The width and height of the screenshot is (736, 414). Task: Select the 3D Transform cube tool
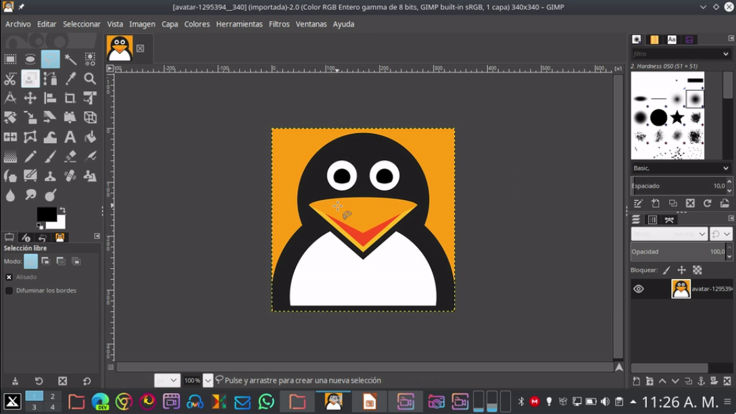90,118
